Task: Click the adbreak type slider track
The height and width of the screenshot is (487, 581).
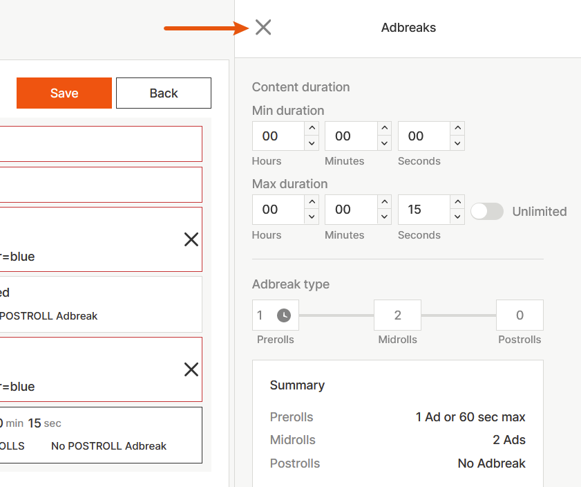Action: pyautogui.click(x=336, y=315)
